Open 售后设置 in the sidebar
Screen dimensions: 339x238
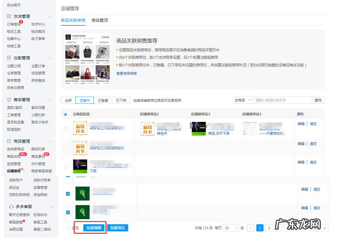point(38,108)
